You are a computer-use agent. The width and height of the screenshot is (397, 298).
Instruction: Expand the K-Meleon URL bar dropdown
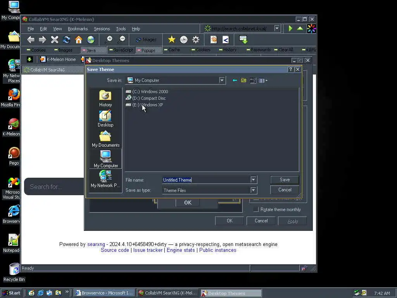coord(277,28)
